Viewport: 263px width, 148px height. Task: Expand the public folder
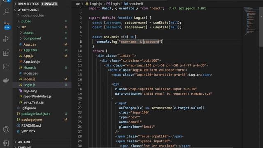coord(42,21)
